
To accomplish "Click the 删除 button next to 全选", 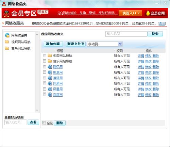I will point(60,123).
